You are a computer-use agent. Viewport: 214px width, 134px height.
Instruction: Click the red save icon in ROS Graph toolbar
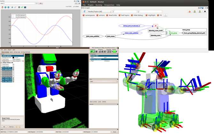pyautogui.click(x=190, y=12)
